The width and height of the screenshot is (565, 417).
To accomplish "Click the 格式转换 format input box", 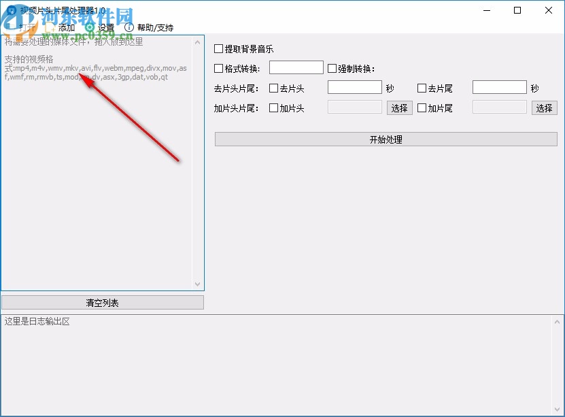I will pos(296,67).
